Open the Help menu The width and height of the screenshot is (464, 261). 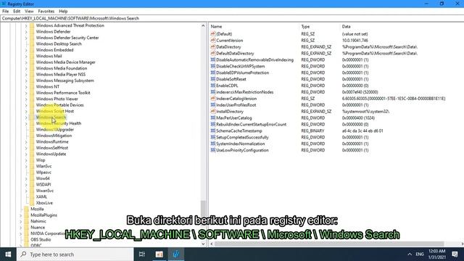(63, 12)
